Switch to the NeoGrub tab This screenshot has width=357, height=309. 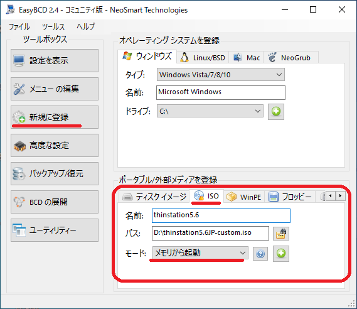coord(290,57)
